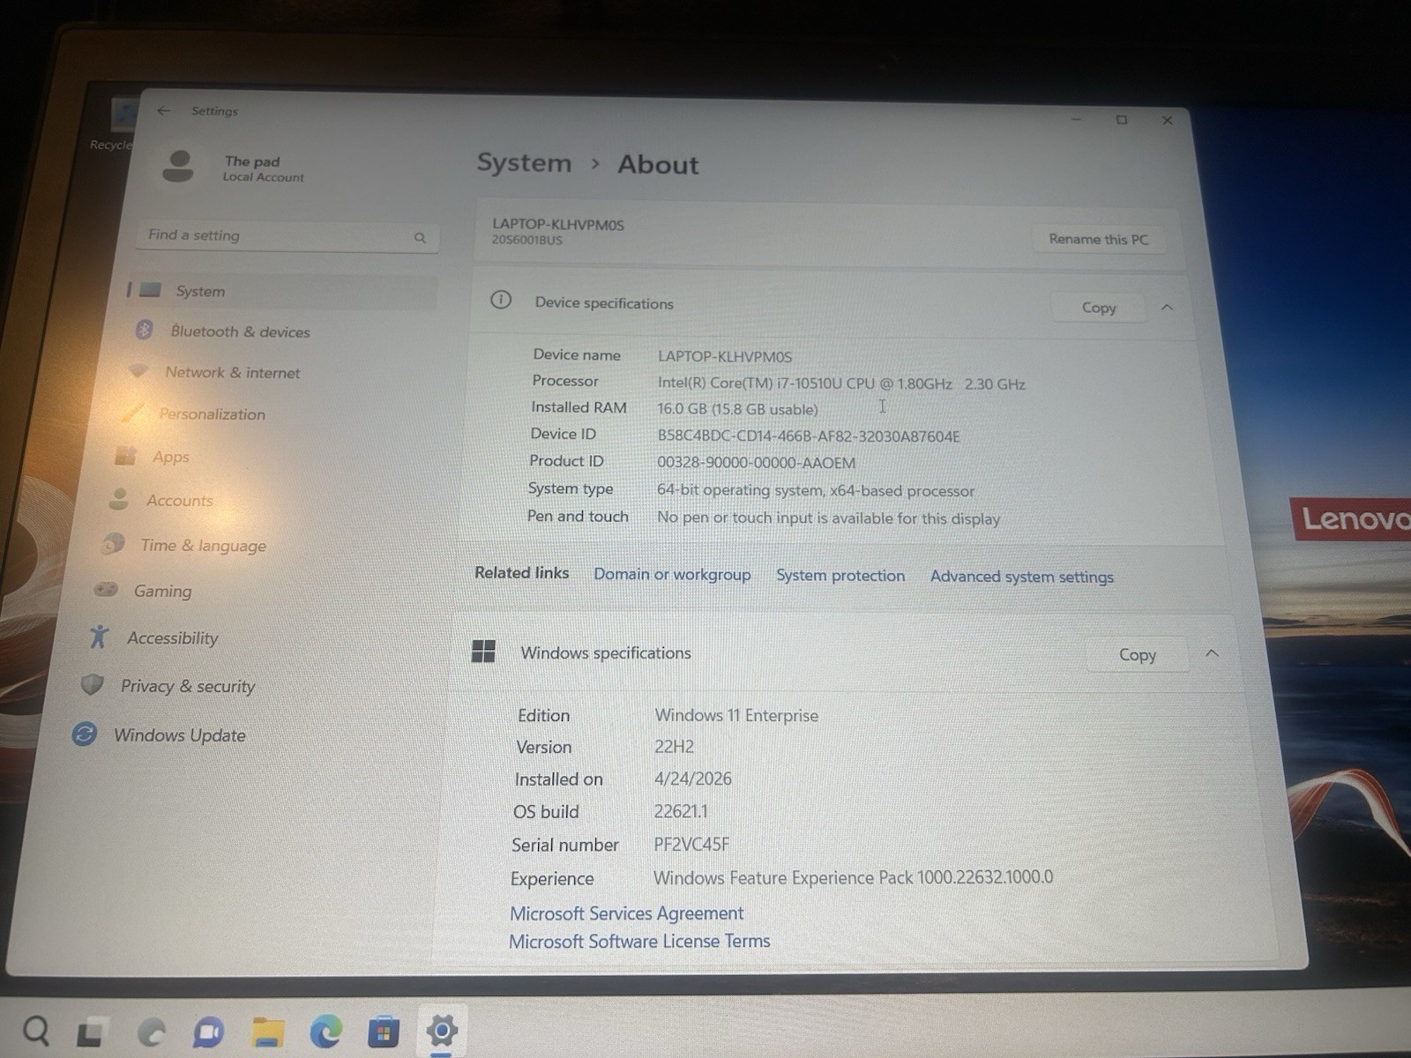Go back with the Settings back arrow
Image resolution: width=1411 pixels, height=1058 pixels.
tap(164, 111)
